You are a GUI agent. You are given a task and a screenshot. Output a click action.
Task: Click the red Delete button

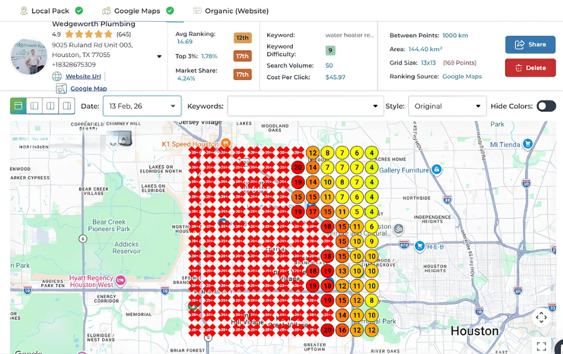[530, 68]
